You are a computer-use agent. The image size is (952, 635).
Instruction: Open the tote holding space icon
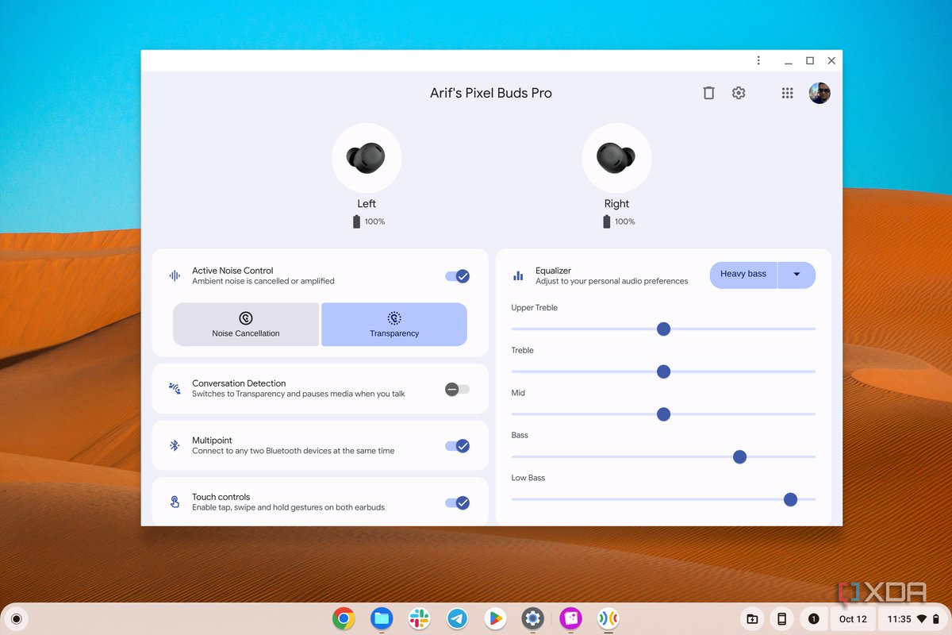pos(752,618)
